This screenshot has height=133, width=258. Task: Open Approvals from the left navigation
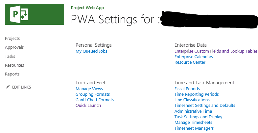pyautogui.click(x=14, y=47)
